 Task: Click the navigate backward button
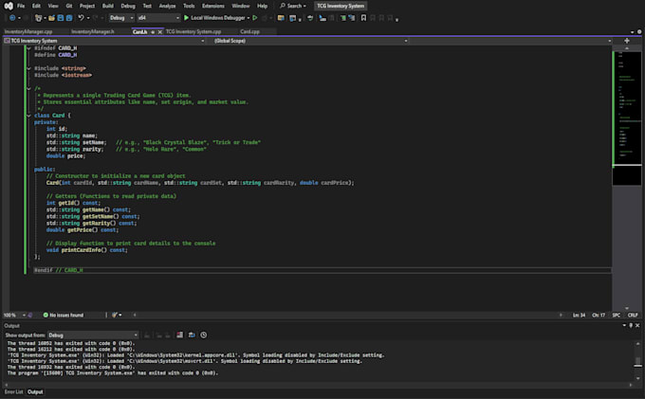[12, 18]
